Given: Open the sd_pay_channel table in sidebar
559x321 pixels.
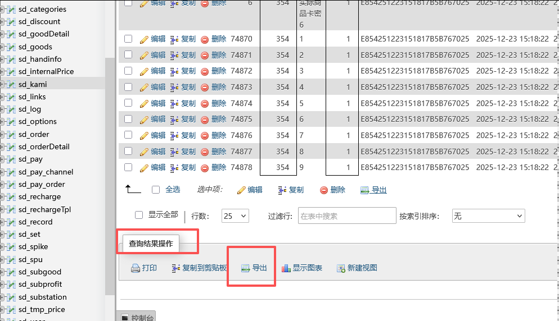Looking at the screenshot, I should pyautogui.click(x=46, y=172).
